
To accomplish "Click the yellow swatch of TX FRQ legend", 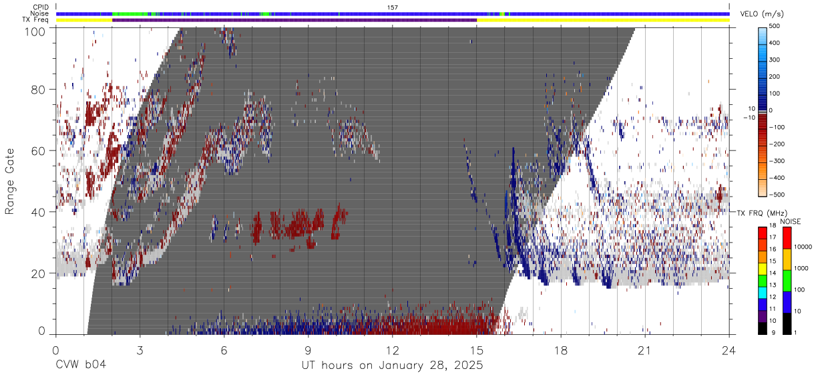I will (763, 269).
